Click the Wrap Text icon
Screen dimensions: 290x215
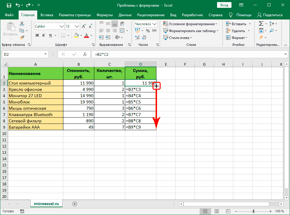[x=122, y=24]
